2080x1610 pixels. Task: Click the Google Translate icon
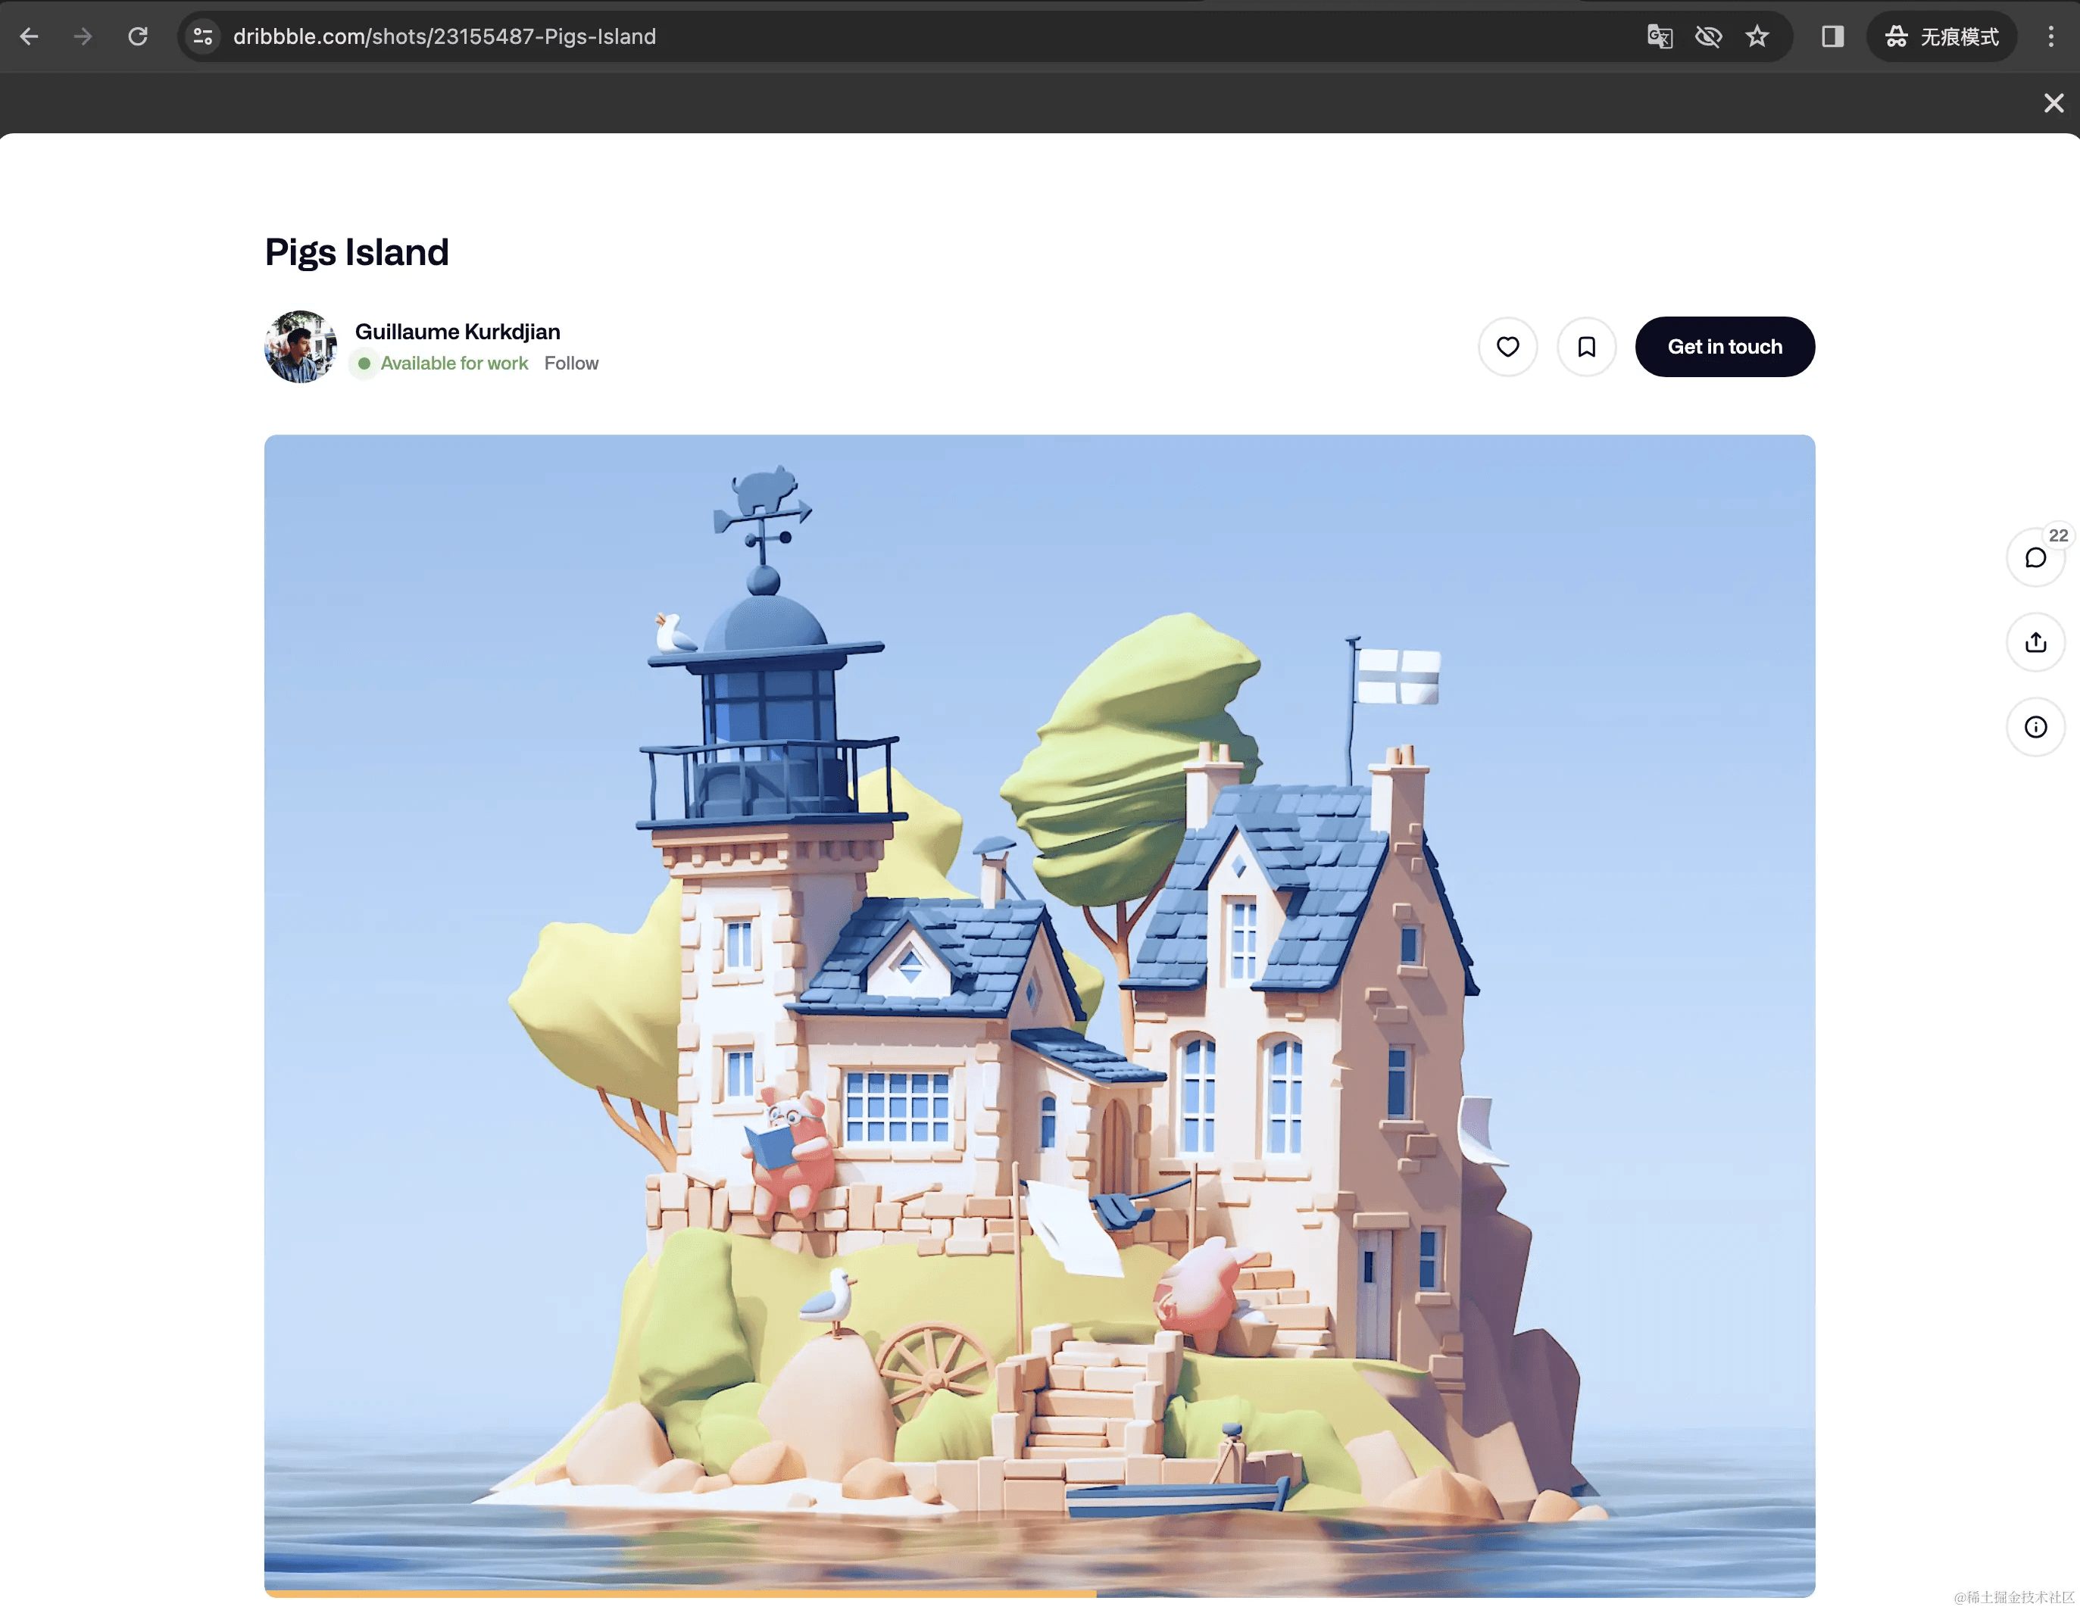coord(1659,36)
